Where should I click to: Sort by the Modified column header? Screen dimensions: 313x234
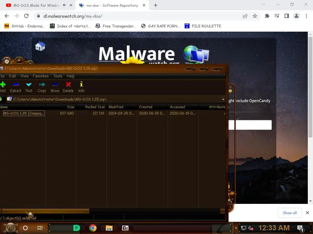[122, 107]
